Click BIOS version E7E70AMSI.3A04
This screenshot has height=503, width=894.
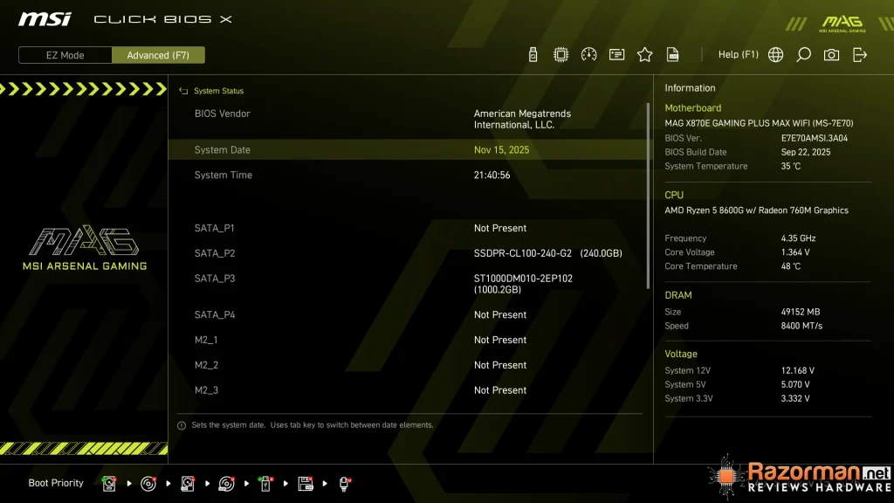tap(815, 138)
